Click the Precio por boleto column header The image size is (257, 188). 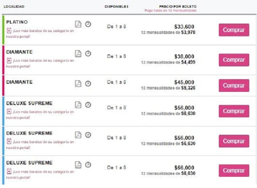[178, 7]
